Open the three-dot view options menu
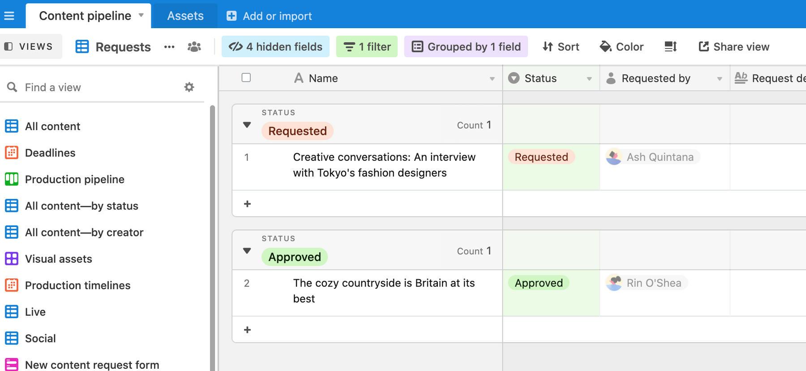The image size is (806, 371). [169, 47]
